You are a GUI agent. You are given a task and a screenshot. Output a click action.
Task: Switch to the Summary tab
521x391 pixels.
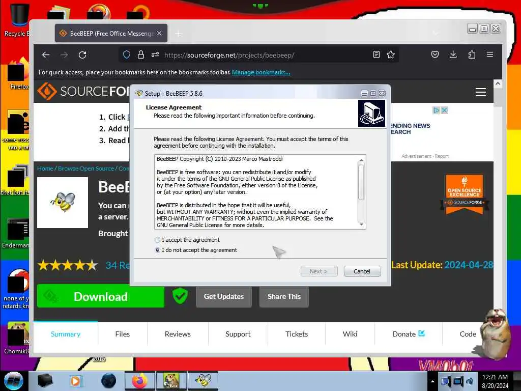point(66,334)
